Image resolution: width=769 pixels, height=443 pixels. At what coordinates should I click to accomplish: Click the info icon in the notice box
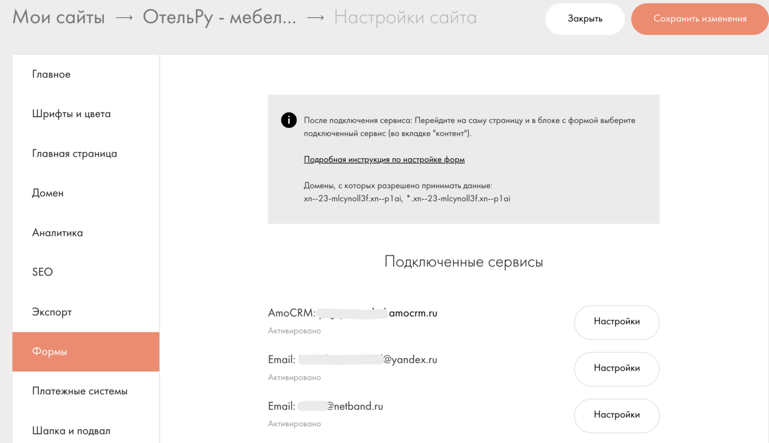click(289, 120)
